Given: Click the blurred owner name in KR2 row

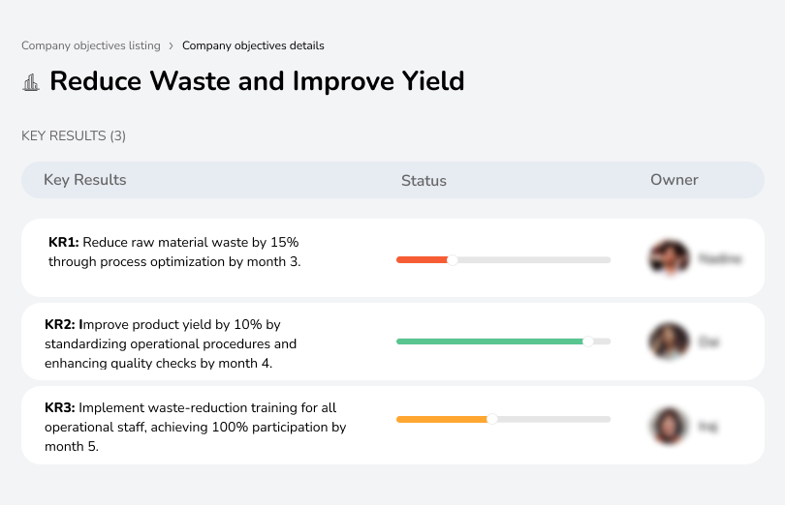Looking at the screenshot, I should [708, 342].
